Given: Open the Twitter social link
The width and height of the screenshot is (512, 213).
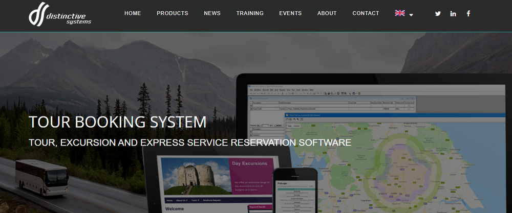Looking at the screenshot, I should (438, 14).
